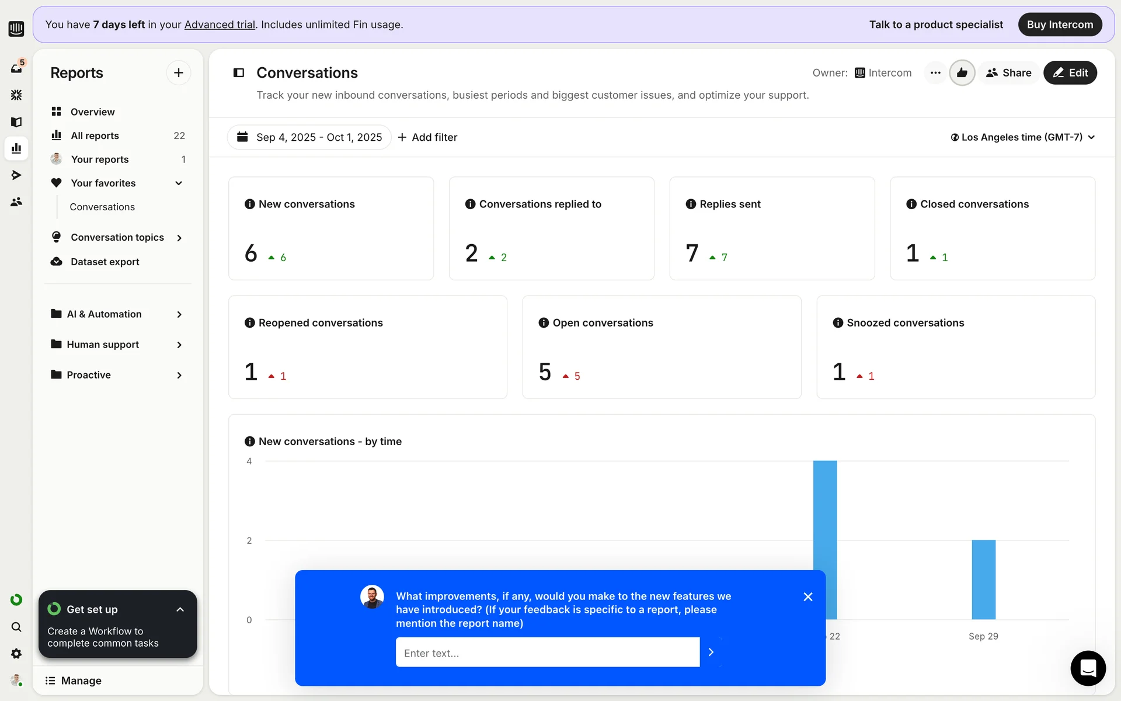Click the Enter text feedback field
Image resolution: width=1121 pixels, height=701 pixels.
[547, 653]
